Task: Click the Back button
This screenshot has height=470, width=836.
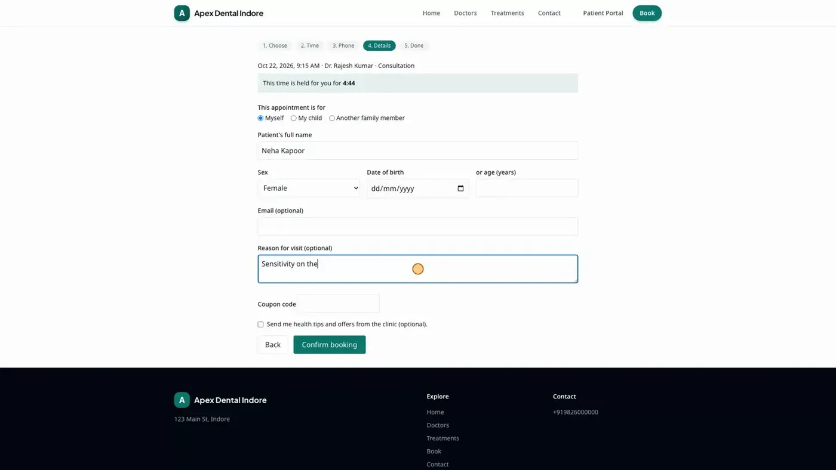Action: (273, 345)
